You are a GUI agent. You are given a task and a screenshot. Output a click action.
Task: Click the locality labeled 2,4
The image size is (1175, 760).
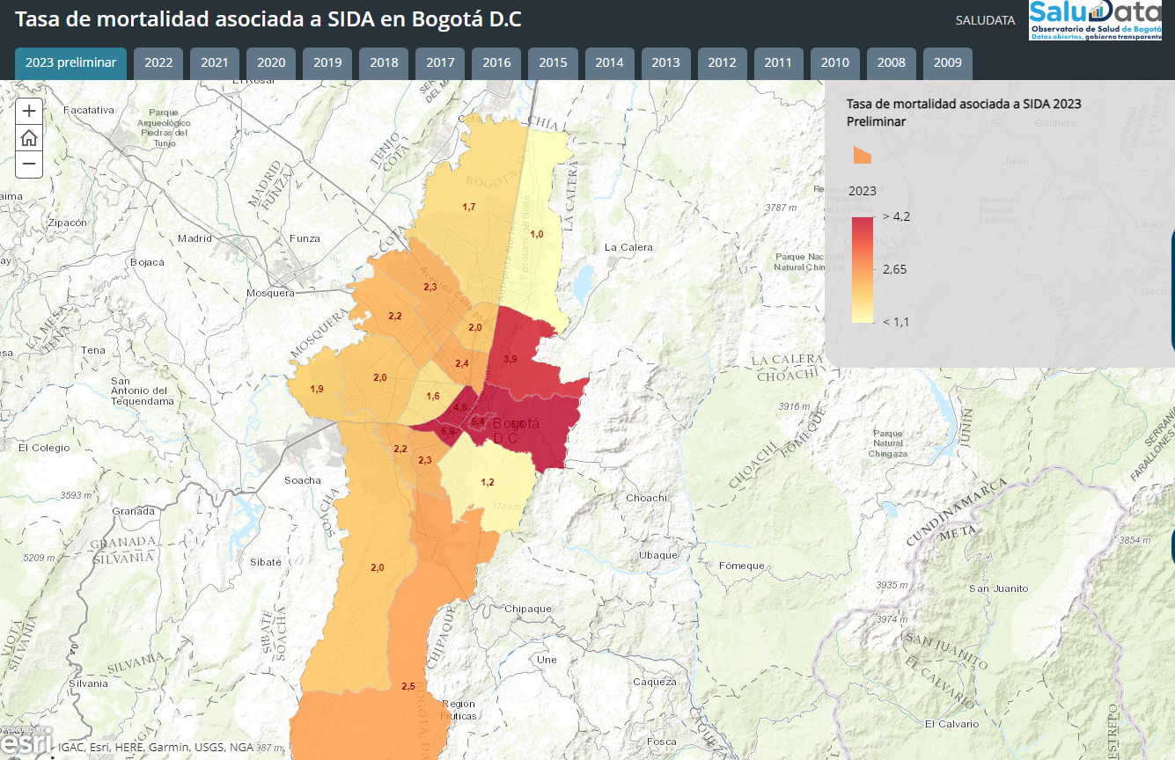[x=461, y=363]
